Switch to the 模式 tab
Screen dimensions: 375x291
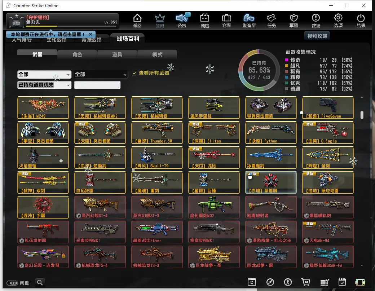157,54
